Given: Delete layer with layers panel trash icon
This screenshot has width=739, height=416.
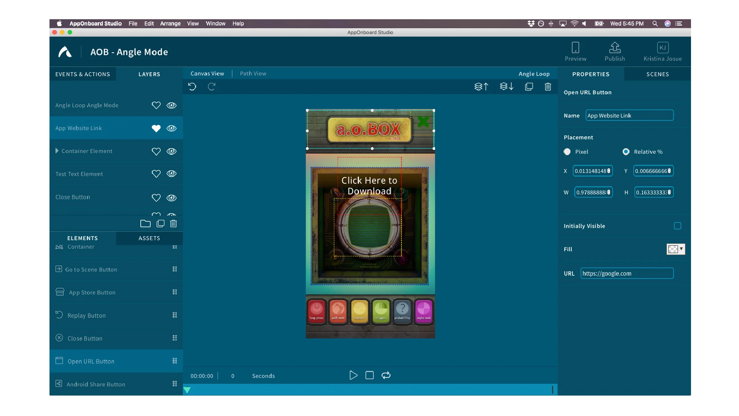Looking at the screenshot, I should pyautogui.click(x=174, y=224).
